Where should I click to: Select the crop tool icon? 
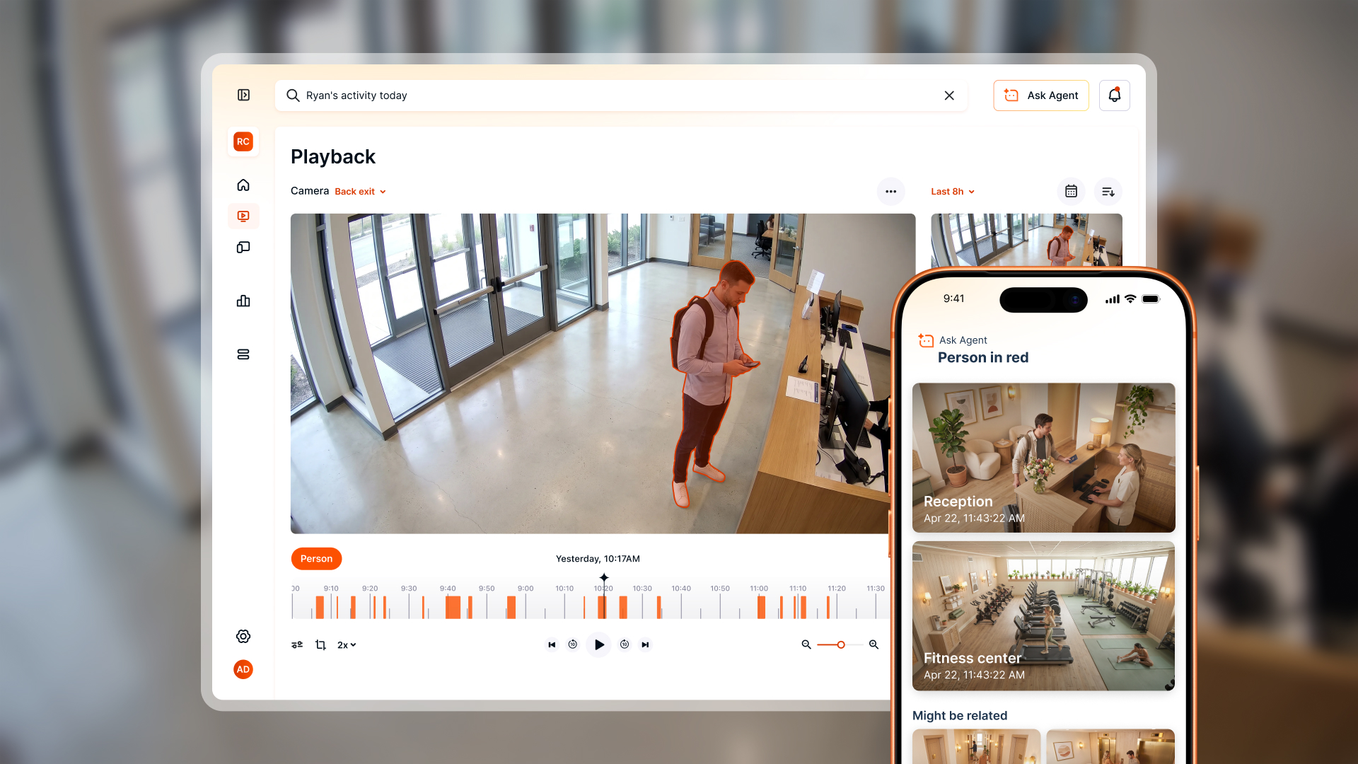[x=320, y=645]
